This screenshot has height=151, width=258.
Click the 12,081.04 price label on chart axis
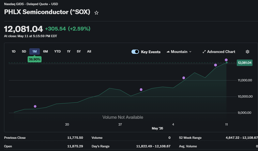pos(245,63)
